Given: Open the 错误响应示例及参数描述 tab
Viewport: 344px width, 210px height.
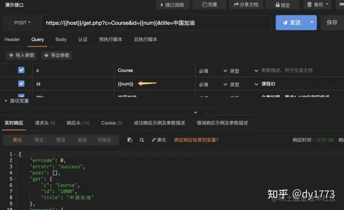Looking at the screenshot, I should point(222,123).
